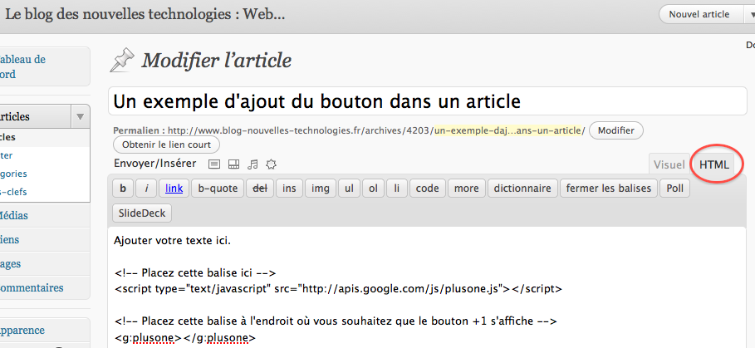Select the HTML editor tab

(x=714, y=164)
